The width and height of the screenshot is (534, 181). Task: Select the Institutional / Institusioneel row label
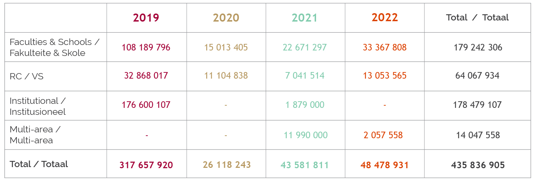tap(37, 106)
